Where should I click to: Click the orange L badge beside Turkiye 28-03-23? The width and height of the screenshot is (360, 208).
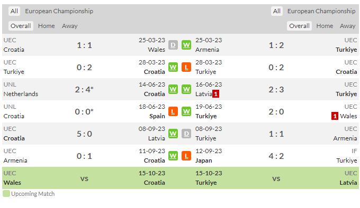(x=186, y=67)
